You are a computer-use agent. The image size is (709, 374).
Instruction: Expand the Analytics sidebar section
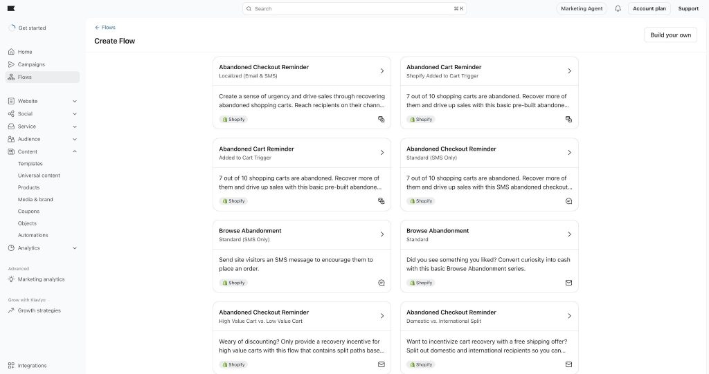[75, 248]
